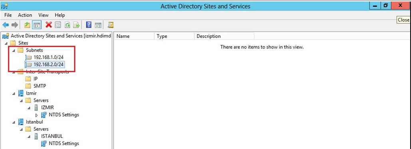Select the IZMIR server node
This screenshot has height=149, width=411.
[47, 107]
